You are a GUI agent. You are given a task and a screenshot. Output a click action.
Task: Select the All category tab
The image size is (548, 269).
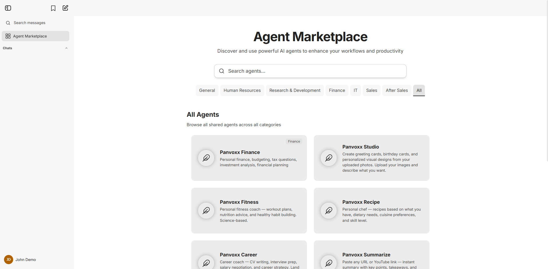point(419,90)
